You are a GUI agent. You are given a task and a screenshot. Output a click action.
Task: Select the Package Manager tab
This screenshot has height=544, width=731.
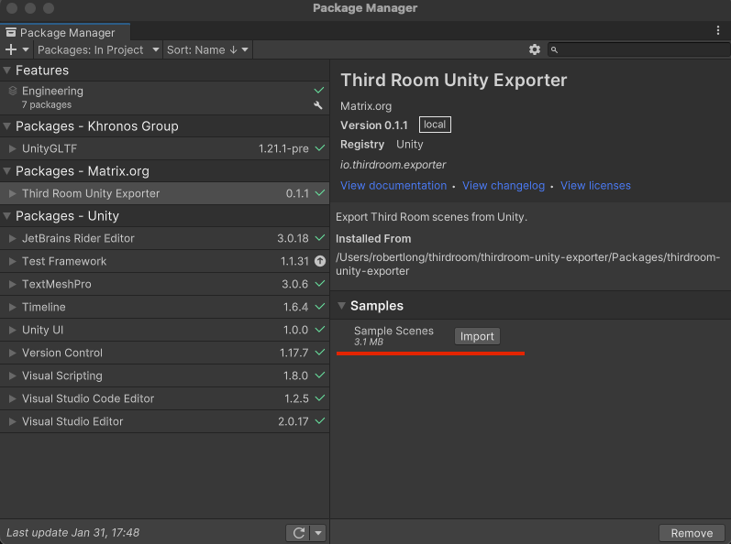tap(61, 32)
